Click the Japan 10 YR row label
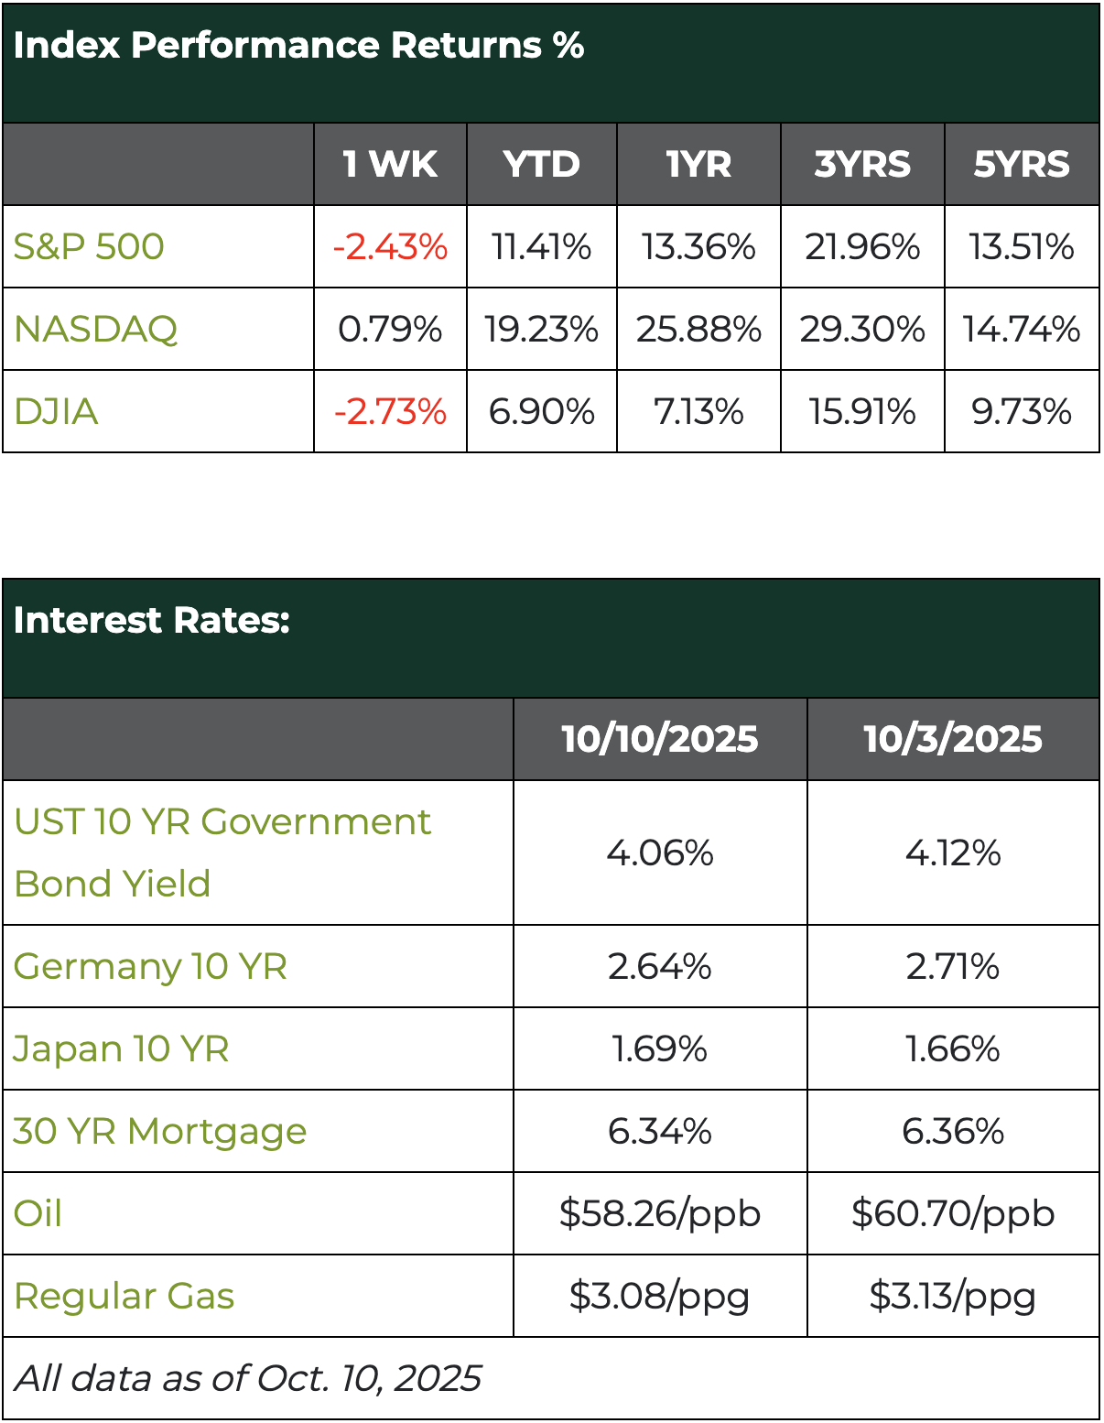1104x1423 pixels. point(121,1048)
